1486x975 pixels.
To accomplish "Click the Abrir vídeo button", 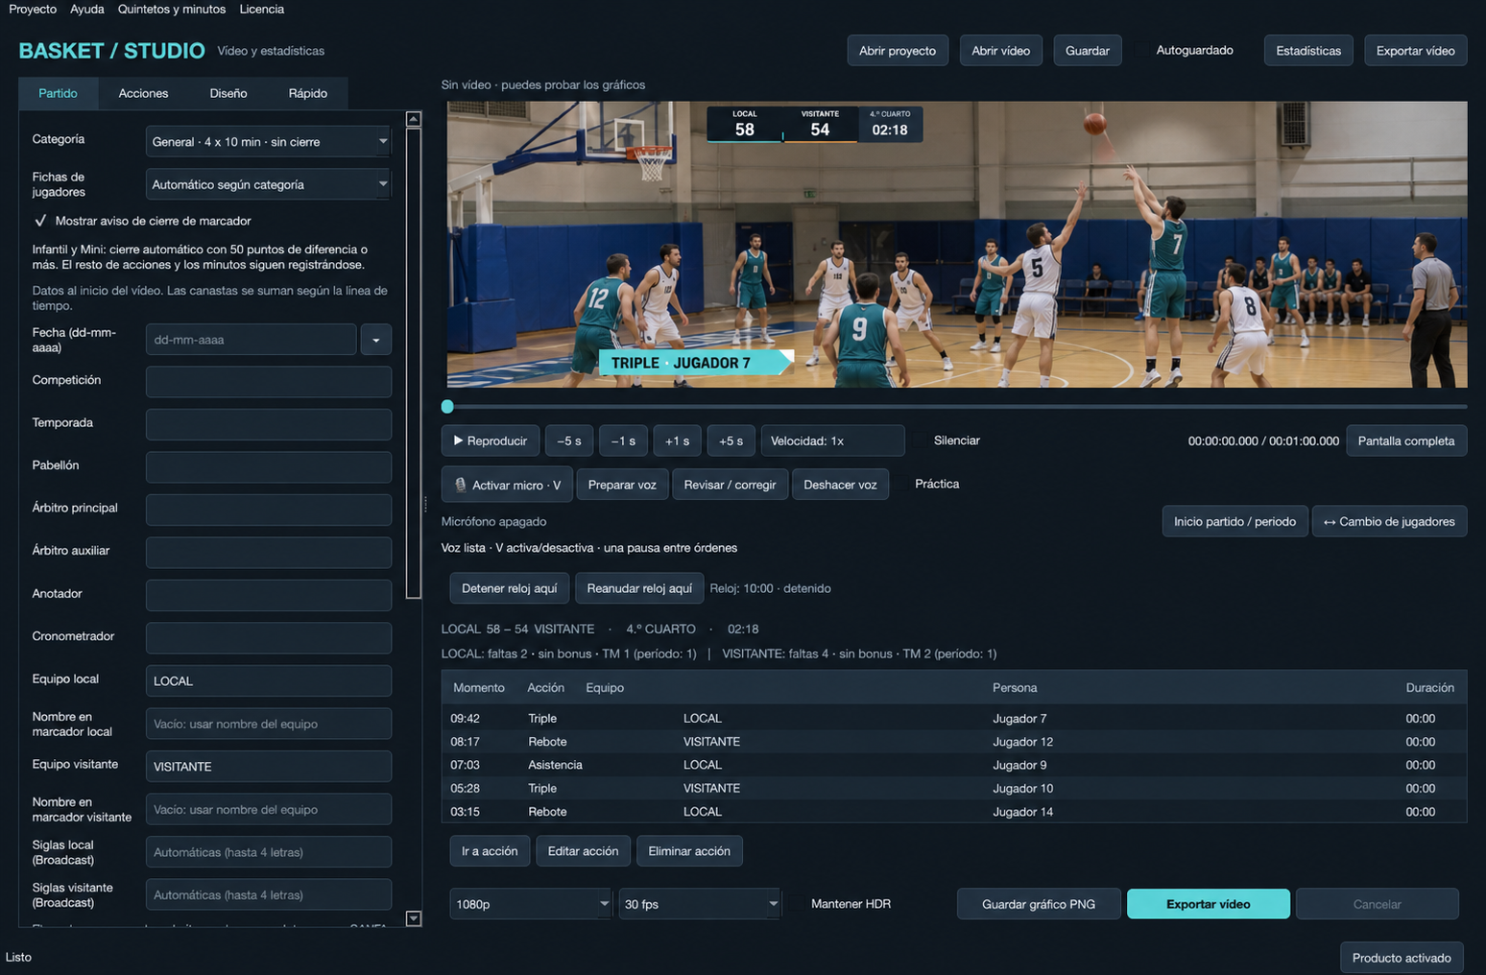I will pyautogui.click(x=1000, y=51).
